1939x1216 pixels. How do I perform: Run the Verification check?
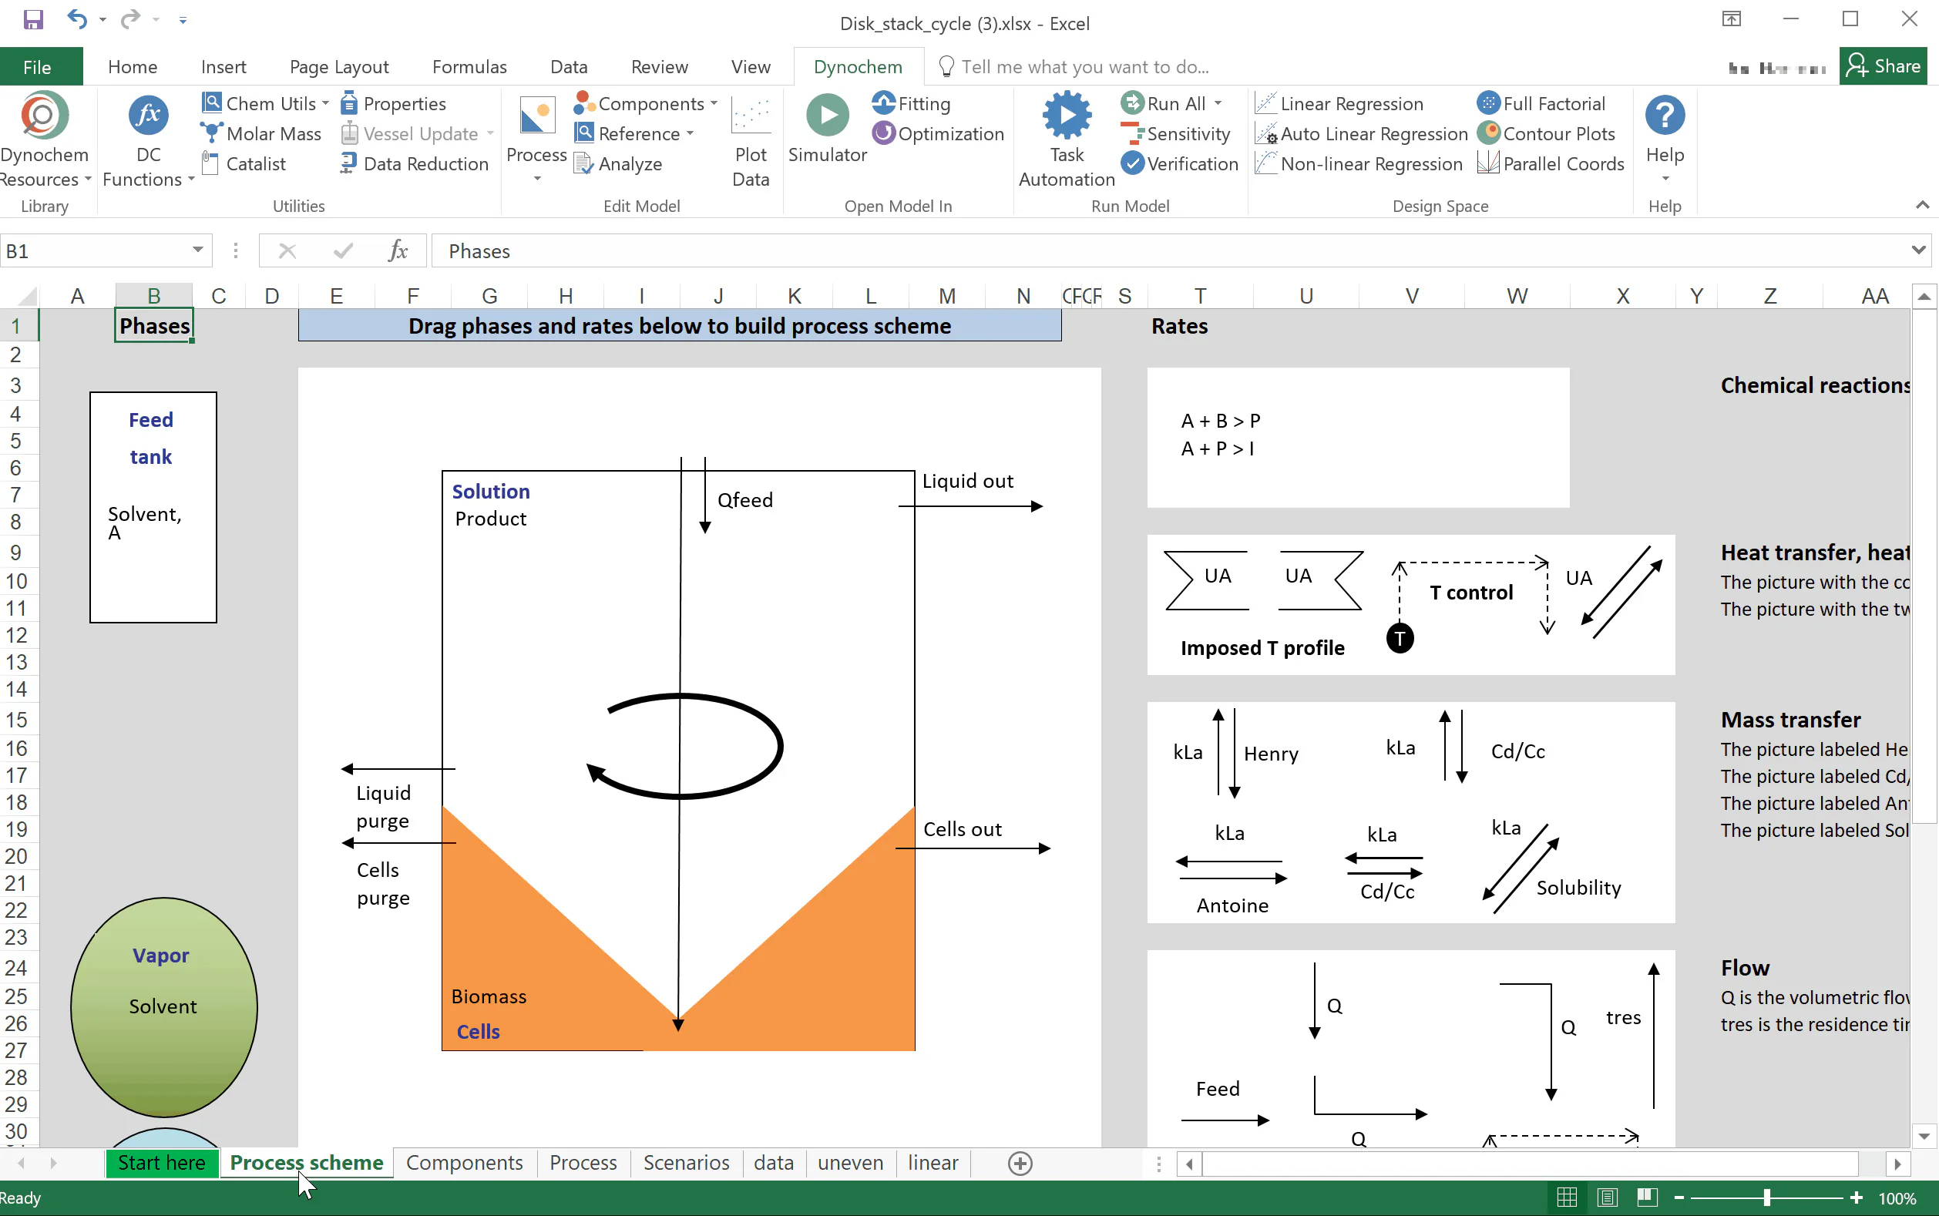click(1180, 163)
